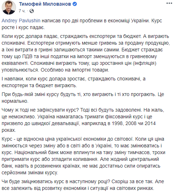
Task: Click the paragraph starting "При будь-якій зміні"
Action: click(83, 97)
